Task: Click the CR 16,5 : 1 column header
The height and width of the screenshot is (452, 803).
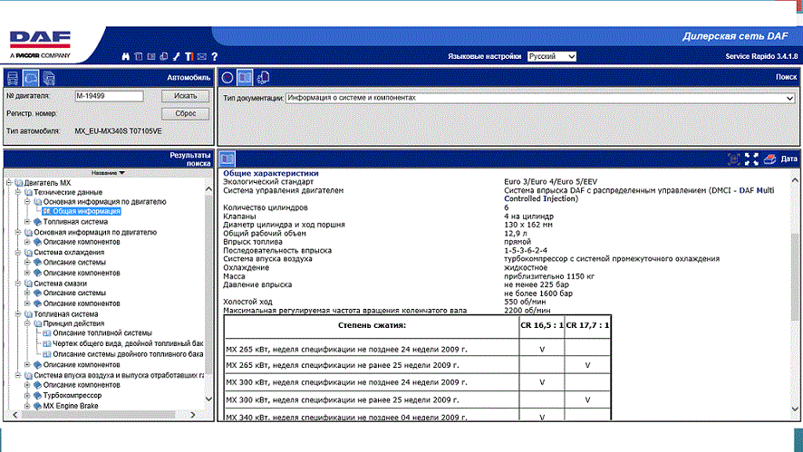Action: click(542, 325)
